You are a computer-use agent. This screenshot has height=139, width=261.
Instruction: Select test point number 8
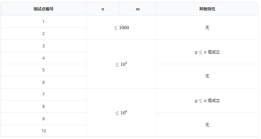(x=44, y=107)
